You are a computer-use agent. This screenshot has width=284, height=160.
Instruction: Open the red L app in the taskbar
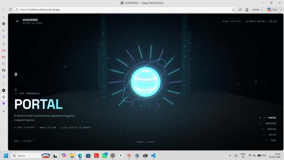coord(96,156)
